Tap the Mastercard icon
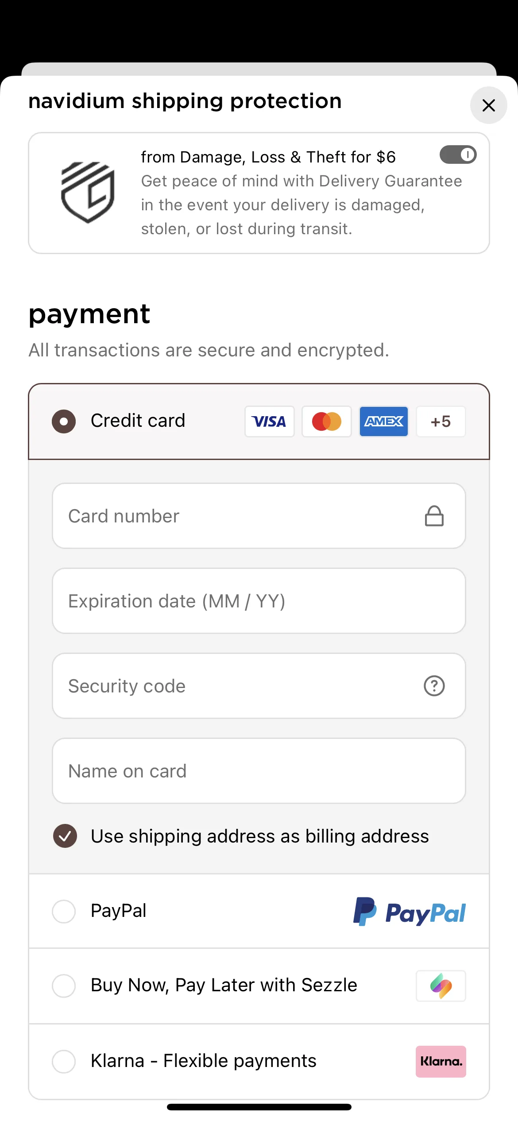Viewport: 518px width, 1121px height. (x=326, y=421)
